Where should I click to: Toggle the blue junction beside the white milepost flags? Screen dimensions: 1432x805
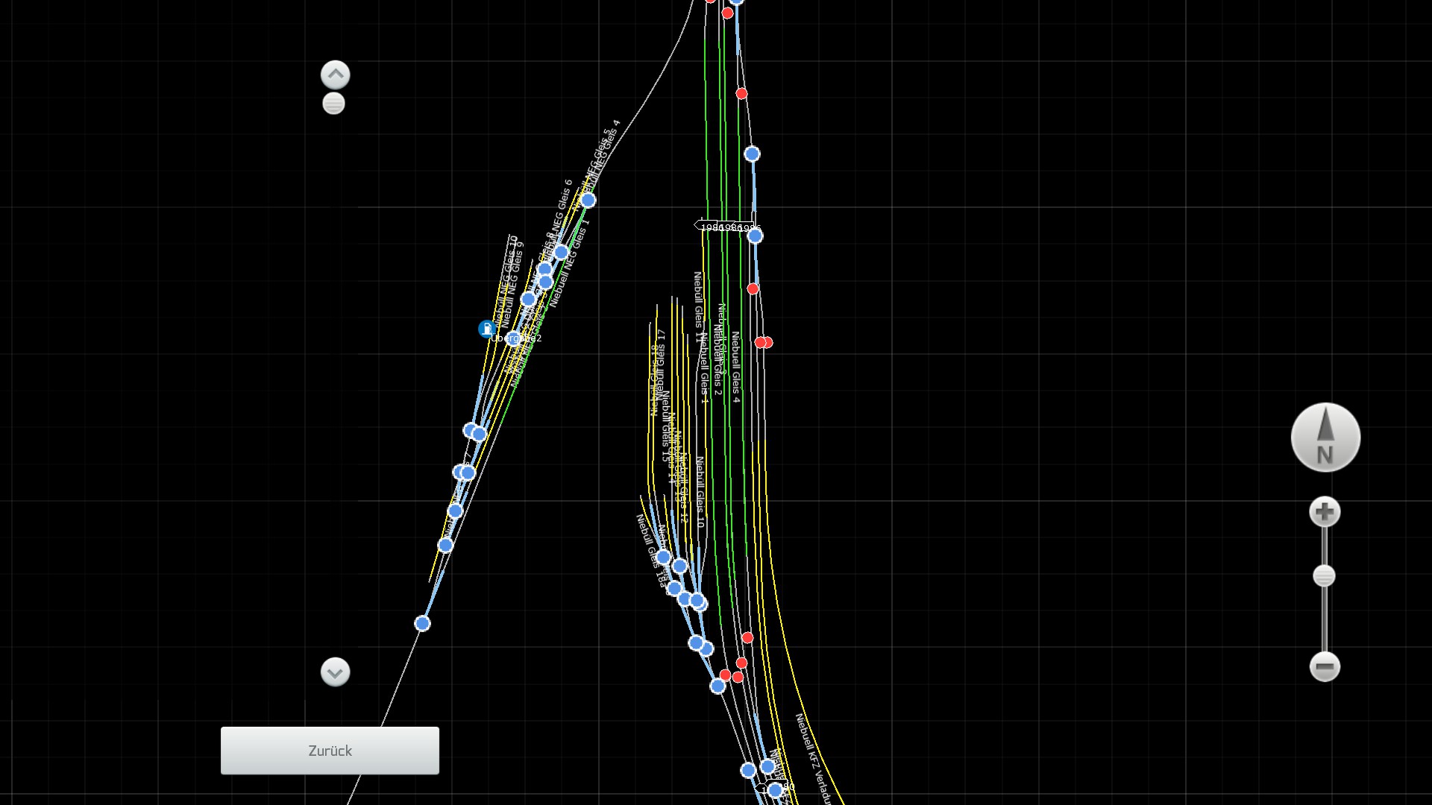click(x=755, y=236)
